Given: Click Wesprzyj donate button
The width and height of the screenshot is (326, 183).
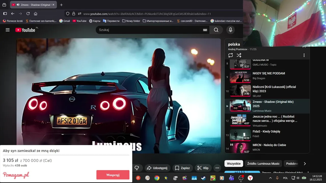Looking at the screenshot, I should [113, 175].
